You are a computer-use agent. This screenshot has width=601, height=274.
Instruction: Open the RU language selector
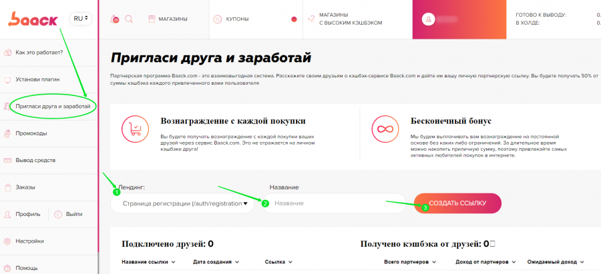coord(81,18)
